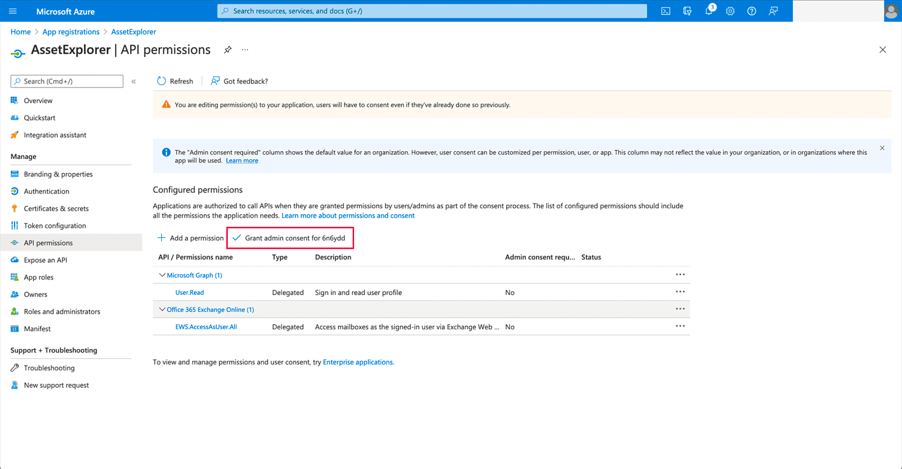Click the top Azure search box
The image size is (902, 469).
click(432, 11)
